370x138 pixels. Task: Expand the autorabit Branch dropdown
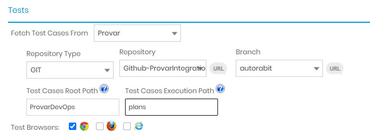(x=279, y=68)
